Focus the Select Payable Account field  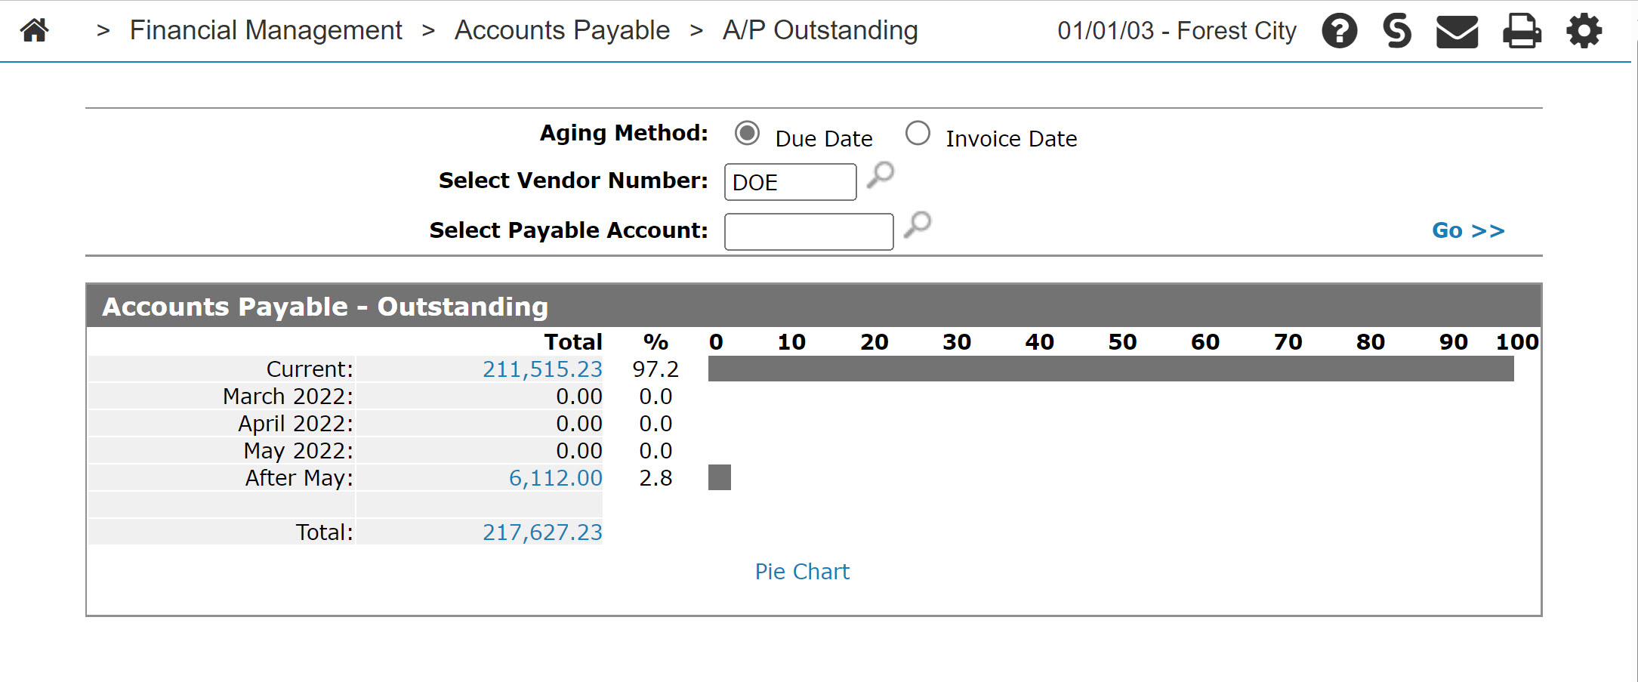(809, 232)
